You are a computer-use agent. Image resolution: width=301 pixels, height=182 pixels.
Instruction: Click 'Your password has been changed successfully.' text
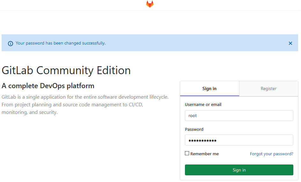[x=61, y=43]
